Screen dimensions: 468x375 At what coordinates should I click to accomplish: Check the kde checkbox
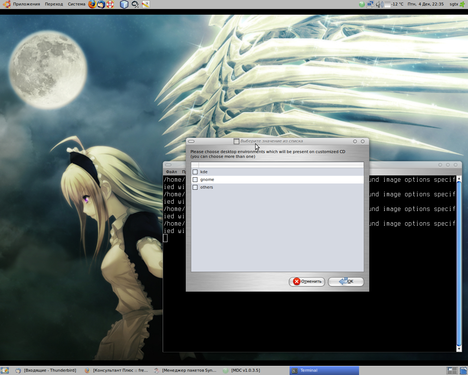click(195, 172)
